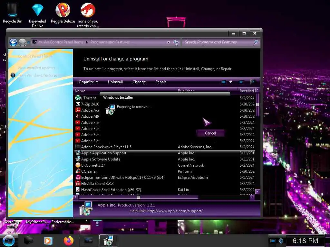Click the scroll left arrow
This screenshot has width=330, height=247.
pyautogui.click(x=75, y=197)
